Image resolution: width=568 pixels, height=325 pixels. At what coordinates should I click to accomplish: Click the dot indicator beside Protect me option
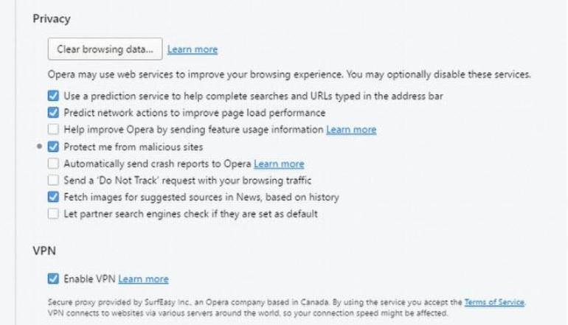[38, 147]
